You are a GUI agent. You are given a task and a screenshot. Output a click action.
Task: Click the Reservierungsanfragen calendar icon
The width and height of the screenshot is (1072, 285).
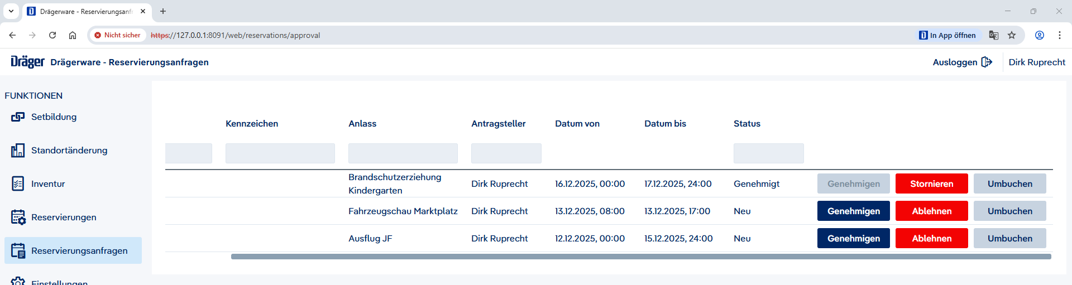point(18,251)
